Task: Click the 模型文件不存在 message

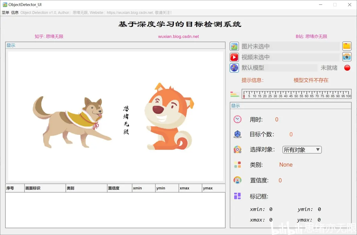Action: click(311, 80)
